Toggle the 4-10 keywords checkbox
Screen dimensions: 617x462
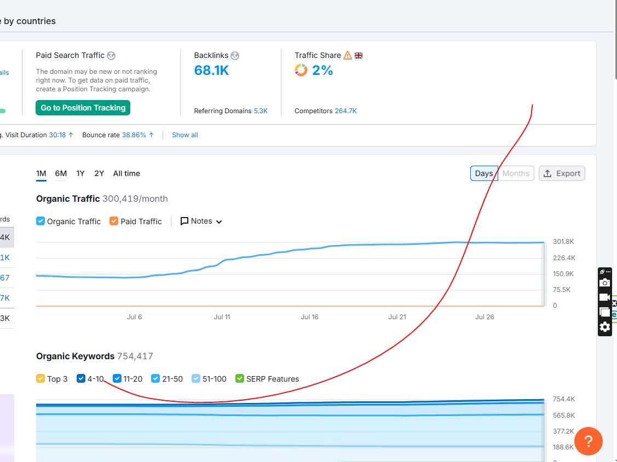[x=81, y=378]
